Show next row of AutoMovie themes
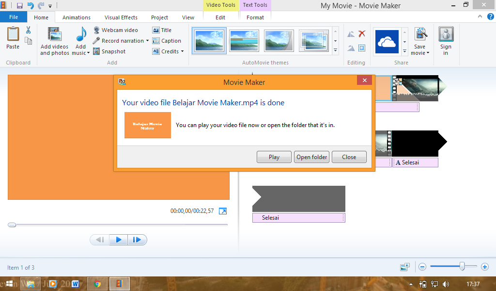The image size is (496, 291). pos(335,41)
